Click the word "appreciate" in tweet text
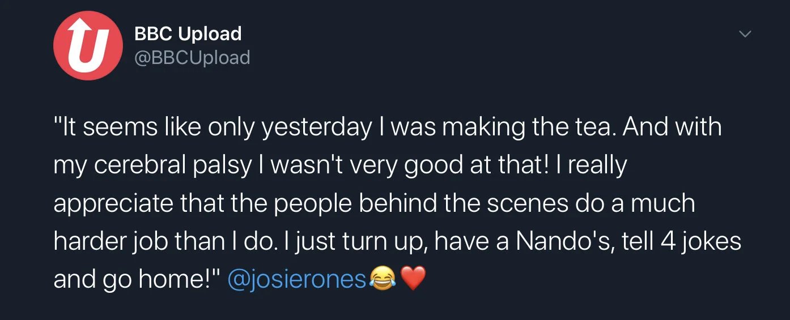 (112, 204)
